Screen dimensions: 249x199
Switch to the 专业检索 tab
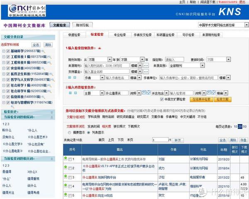(120, 35)
